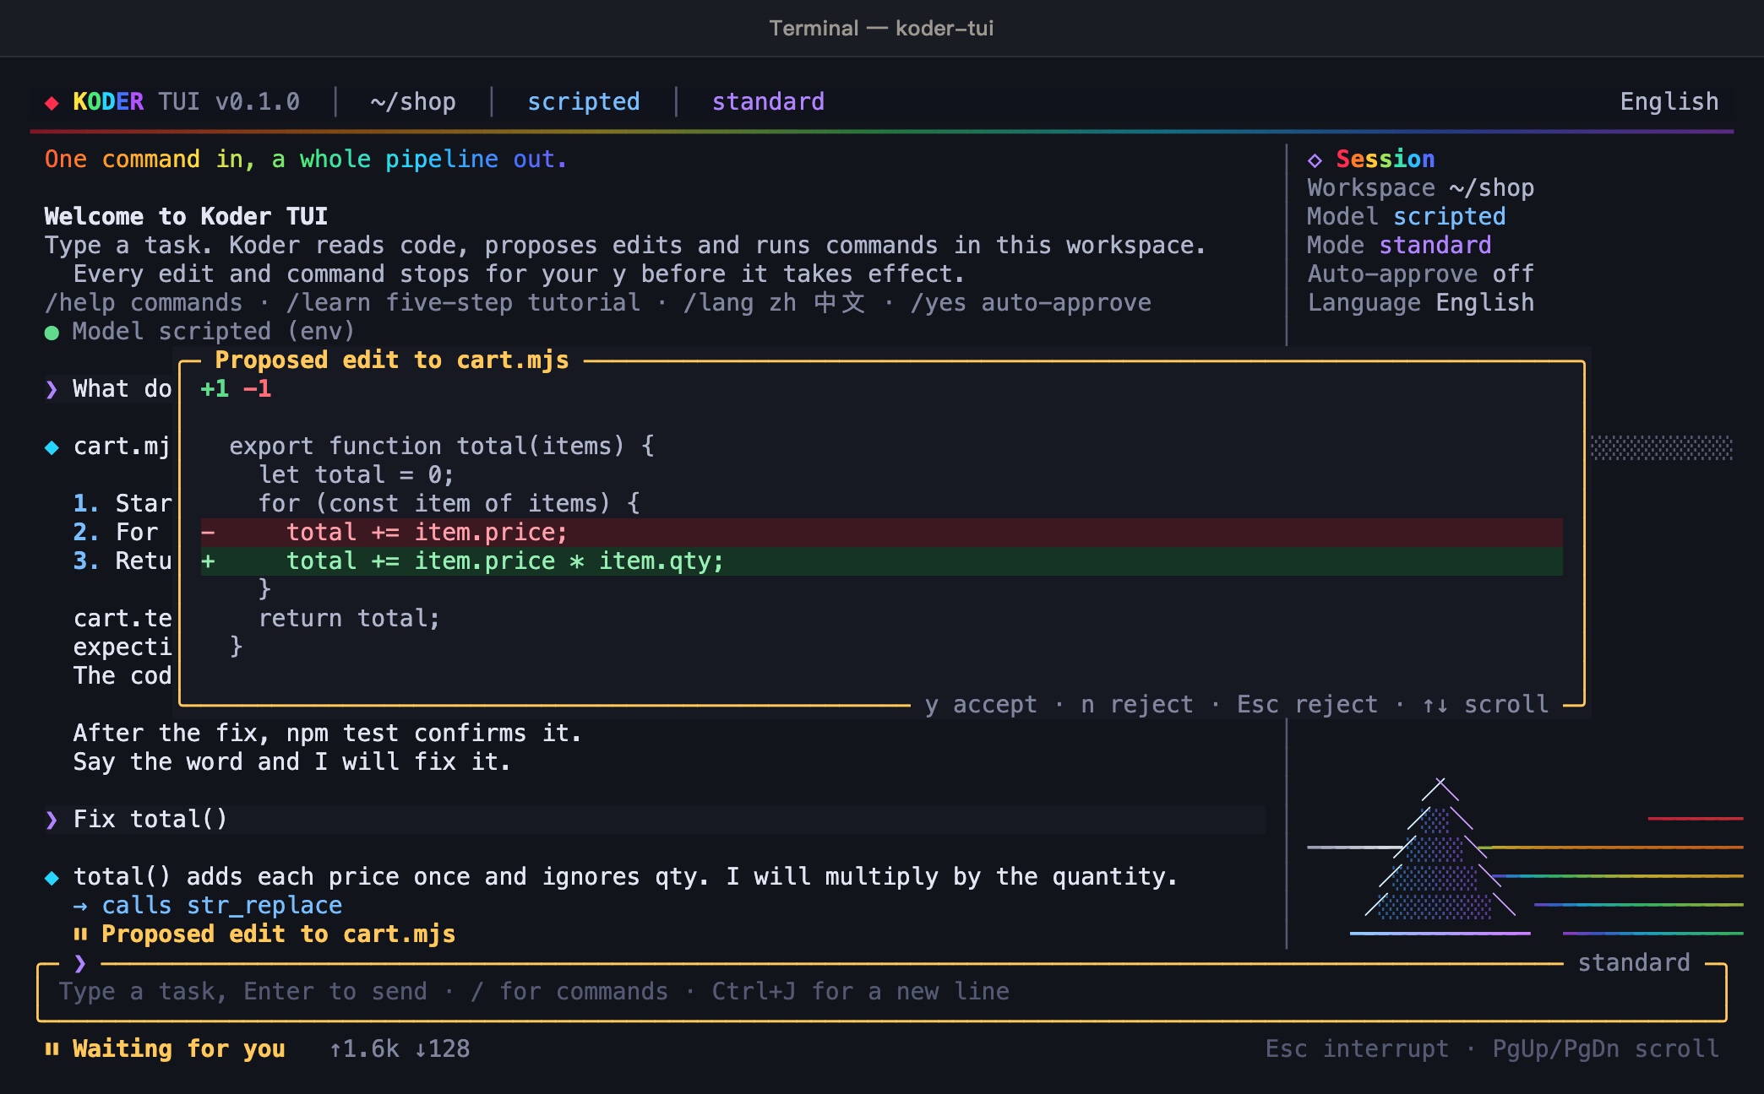The height and width of the screenshot is (1094, 1764).
Task: Click the 'Esc interrupt' status bar hint
Action: pyautogui.click(x=1357, y=1049)
